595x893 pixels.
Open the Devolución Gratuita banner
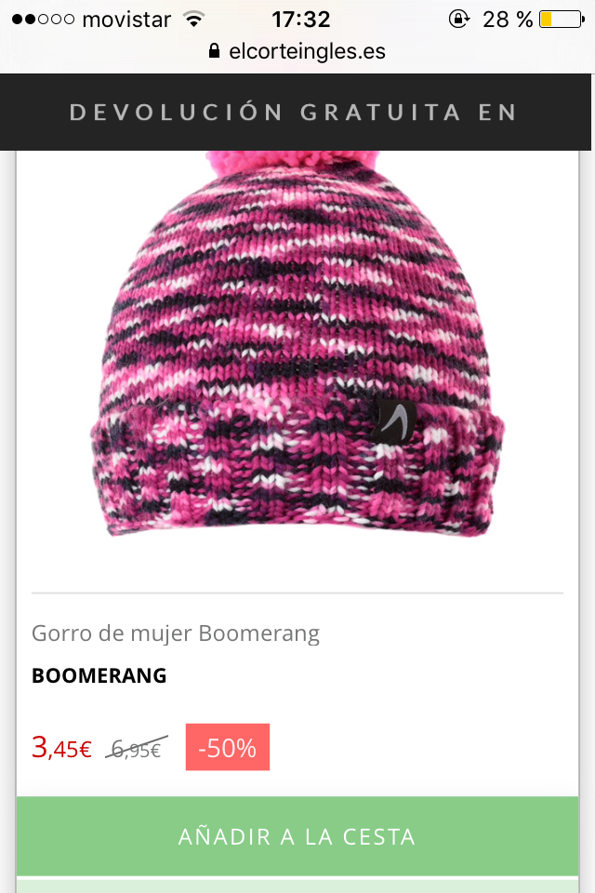(x=295, y=113)
